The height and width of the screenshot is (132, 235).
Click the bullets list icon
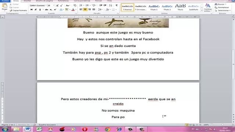tap(81, 5)
